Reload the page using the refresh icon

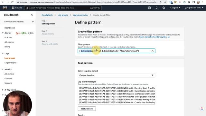12,2
